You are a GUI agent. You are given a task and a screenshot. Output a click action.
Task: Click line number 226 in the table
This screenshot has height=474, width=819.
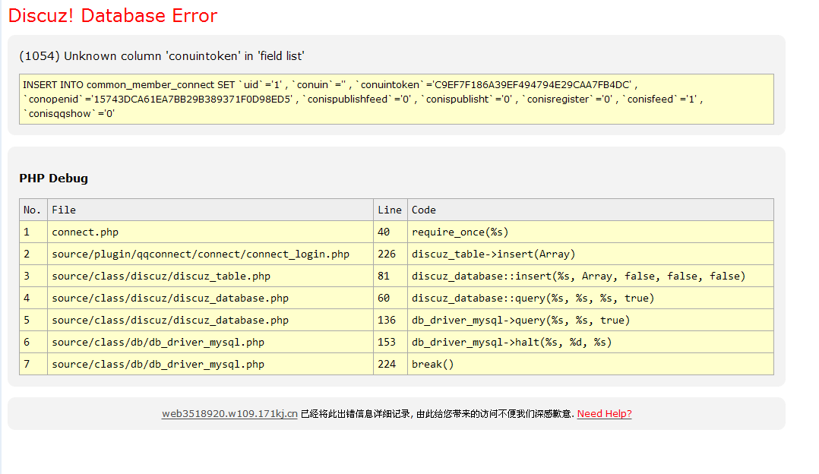click(387, 254)
